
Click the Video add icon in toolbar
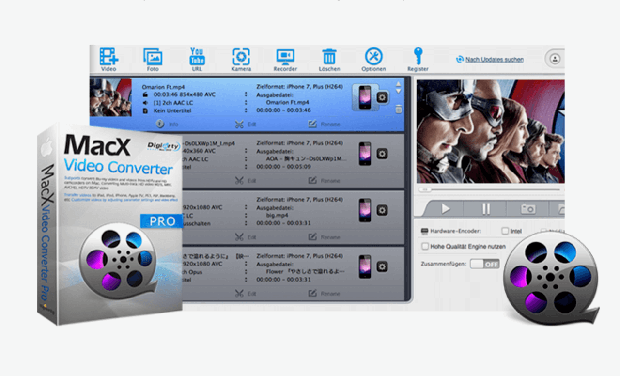point(109,56)
